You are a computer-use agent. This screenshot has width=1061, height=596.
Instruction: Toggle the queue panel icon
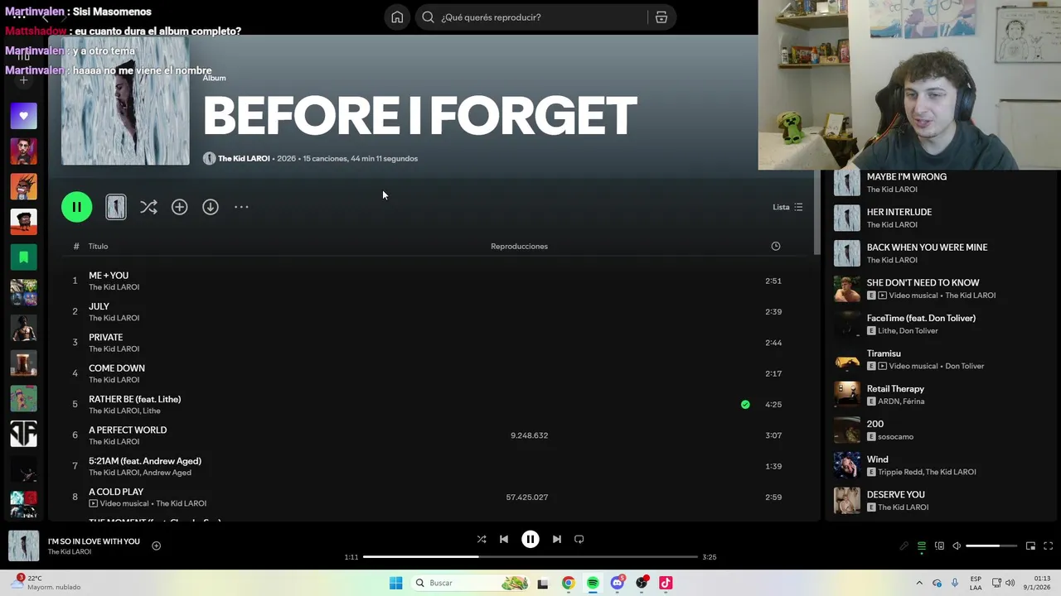(922, 546)
